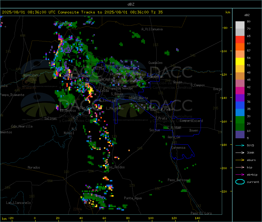Select the yellow 51 dBZ color swatch
Image resolution: width=262 pixels, height=222 pixels.
click(240, 62)
